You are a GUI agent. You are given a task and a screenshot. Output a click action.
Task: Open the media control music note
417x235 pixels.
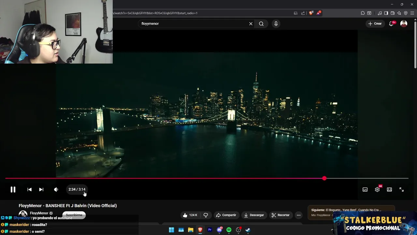pos(380,13)
